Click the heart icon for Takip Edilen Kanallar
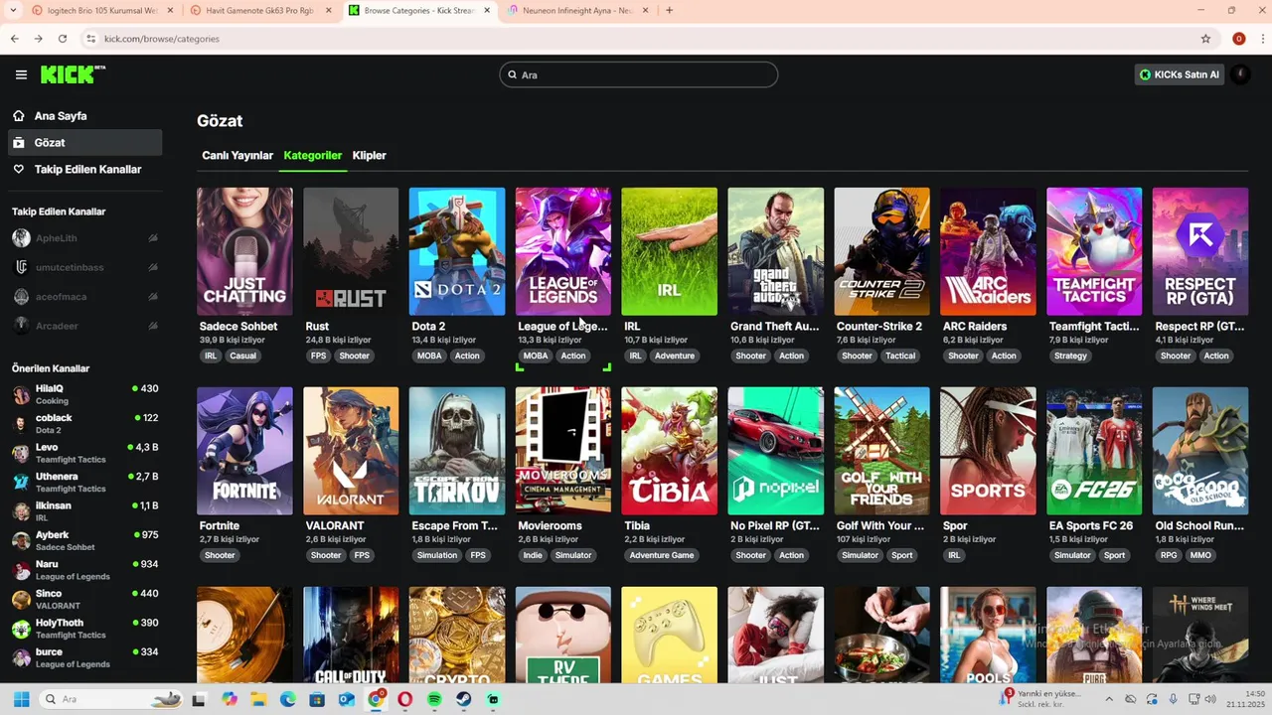 [x=19, y=170]
